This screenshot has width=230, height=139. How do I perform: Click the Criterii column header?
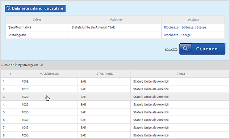pyautogui.click(x=37, y=19)
